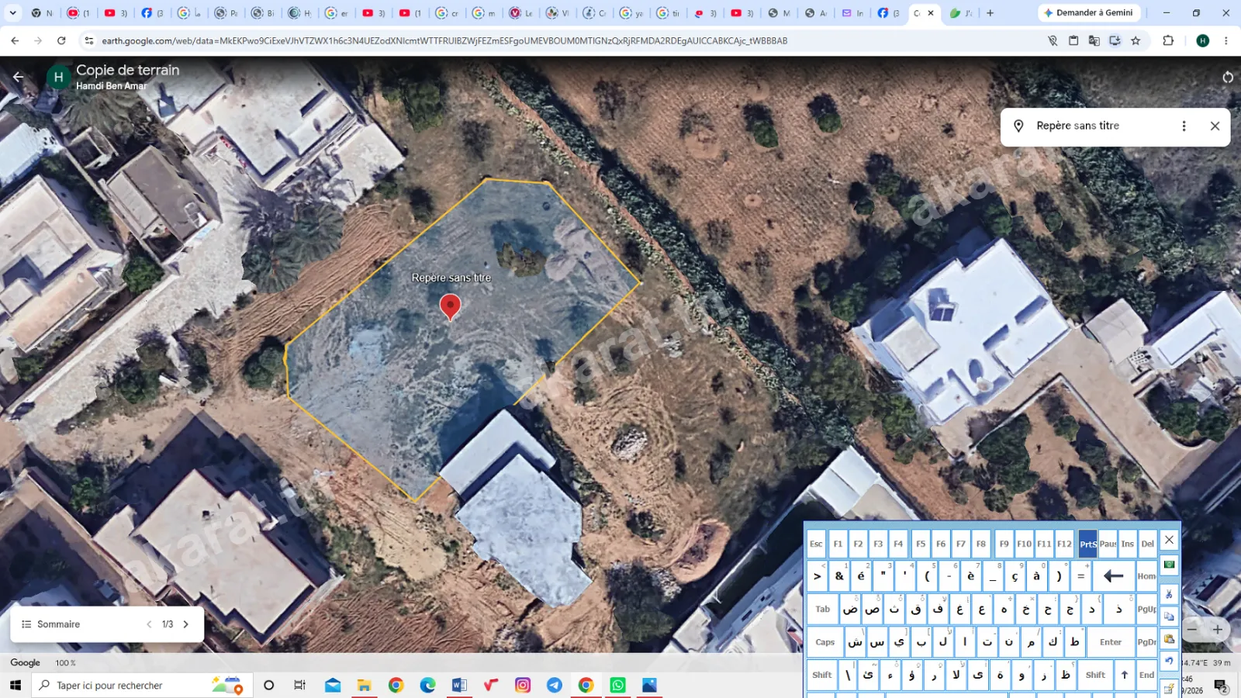Reload the page
The height and width of the screenshot is (698, 1241).
(x=61, y=41)
